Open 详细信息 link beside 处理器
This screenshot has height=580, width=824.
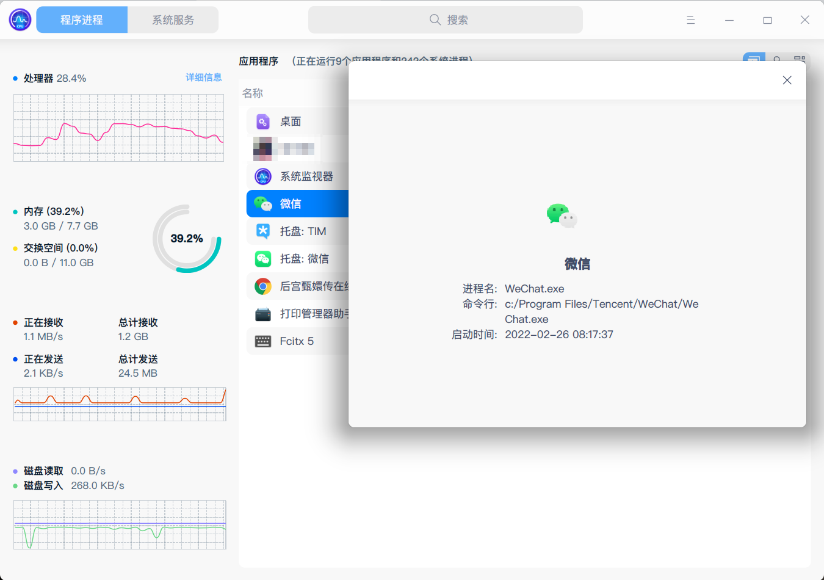click(x=204, y=78)
